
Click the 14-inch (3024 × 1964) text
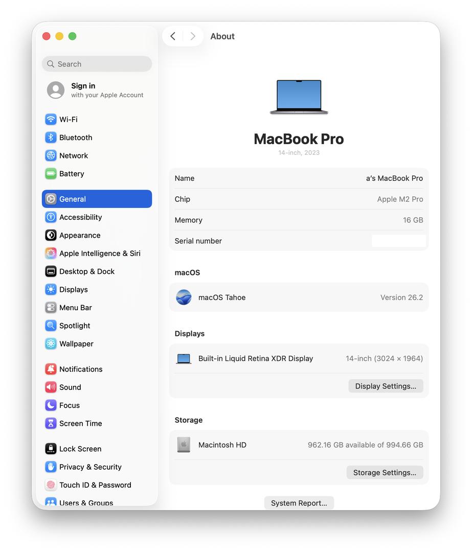pos(384,358)
